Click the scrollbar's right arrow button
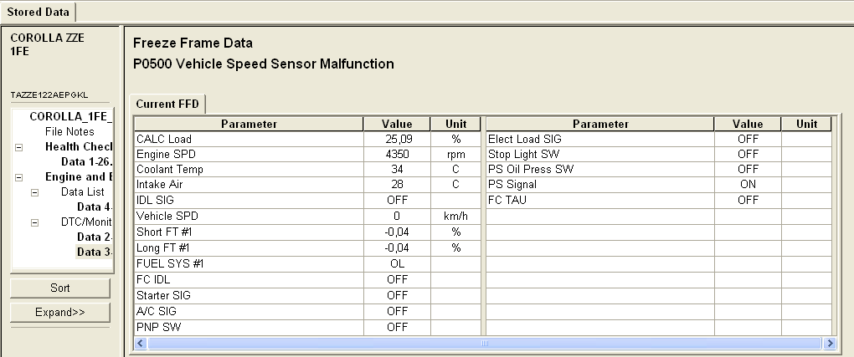This screenshot has width=854, height=357. pos(830,344)
